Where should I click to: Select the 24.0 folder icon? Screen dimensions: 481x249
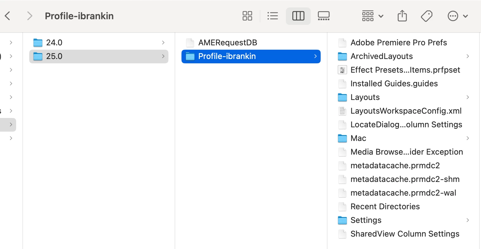coord(38,43)
